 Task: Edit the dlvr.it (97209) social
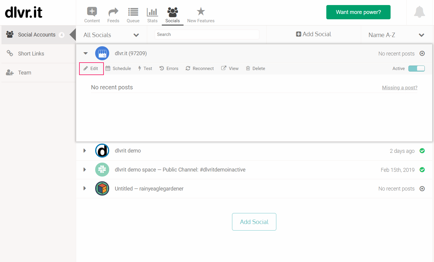point(91,69)
